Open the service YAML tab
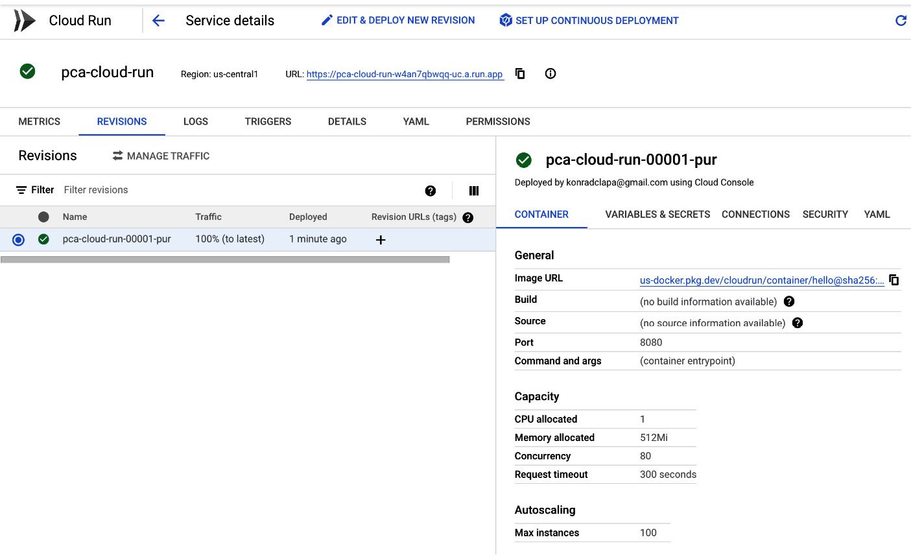911x559 pixels. tap(416, 121)
